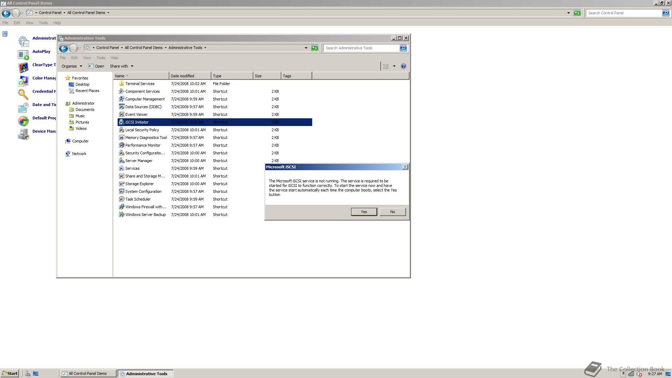Select the System Configuration icon

click(121, 191)
